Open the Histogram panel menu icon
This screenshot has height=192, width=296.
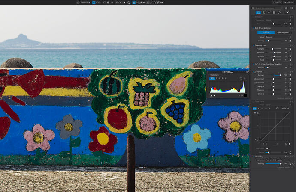coord(247,72)
